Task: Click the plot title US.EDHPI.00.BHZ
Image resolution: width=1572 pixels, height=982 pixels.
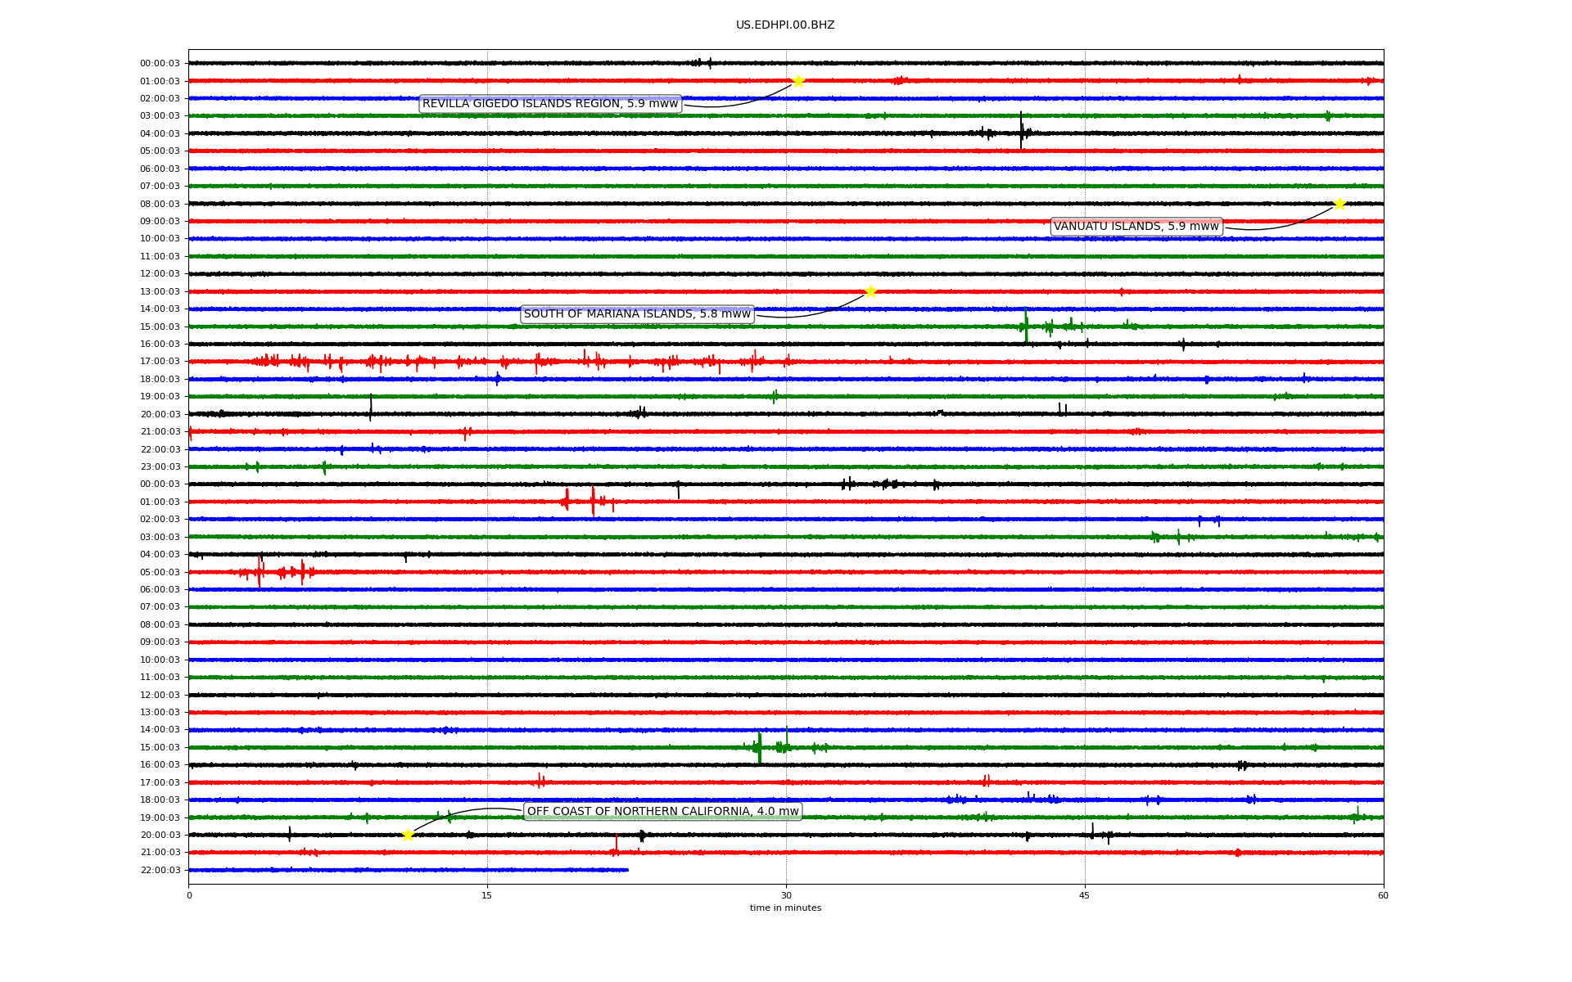Action: [x=785, y=25]
